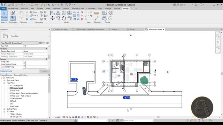Click the navigation wheel icon in view
The image size is (223, 125).
click(x=218, y=36)
